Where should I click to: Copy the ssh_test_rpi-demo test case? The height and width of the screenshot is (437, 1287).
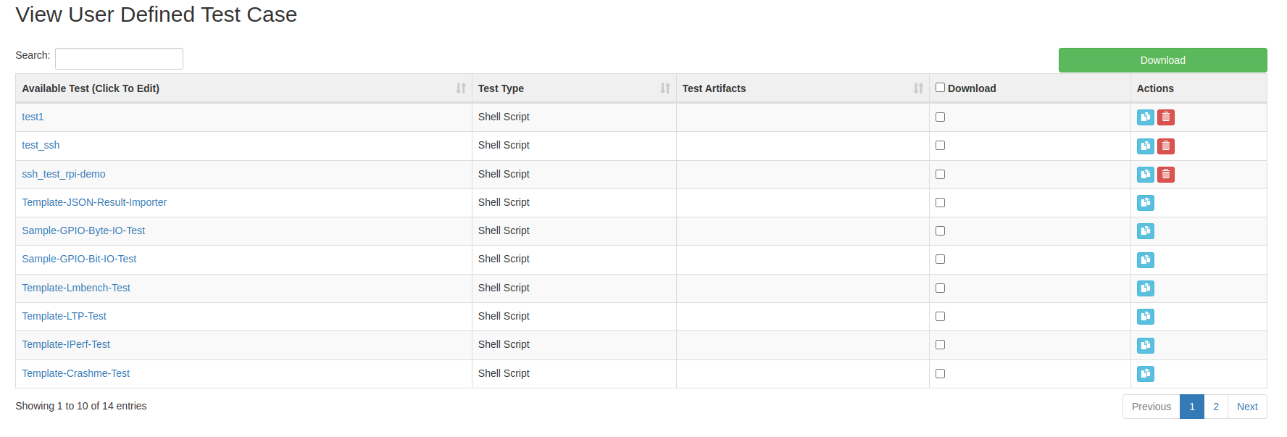(1145, 175)
